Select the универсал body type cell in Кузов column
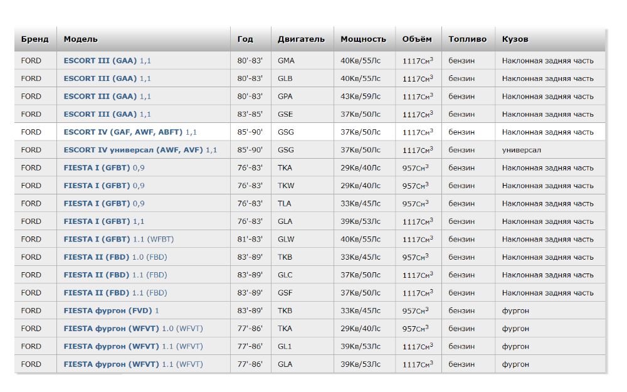 pos(551,150)
